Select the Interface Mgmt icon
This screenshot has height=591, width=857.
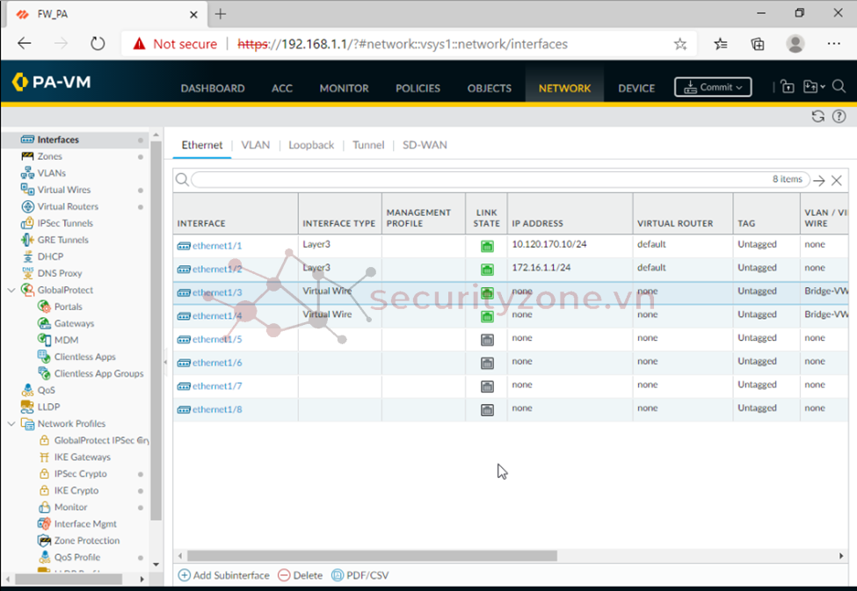click(x=44, y=523)
